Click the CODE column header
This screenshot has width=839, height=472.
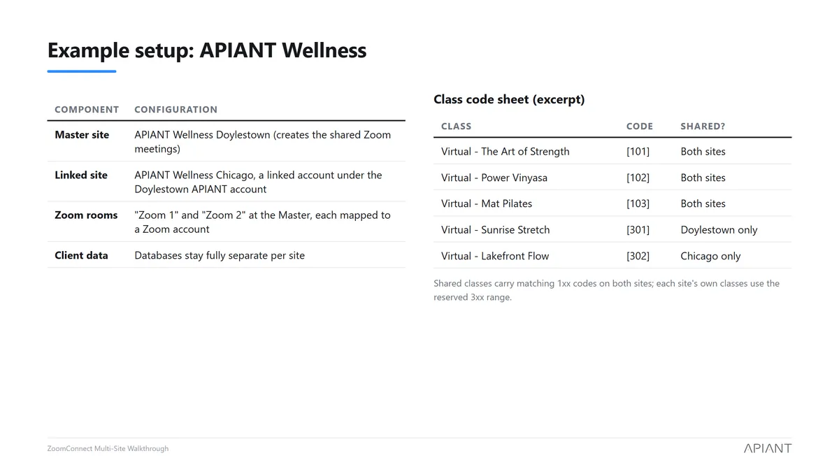point(640,127)
